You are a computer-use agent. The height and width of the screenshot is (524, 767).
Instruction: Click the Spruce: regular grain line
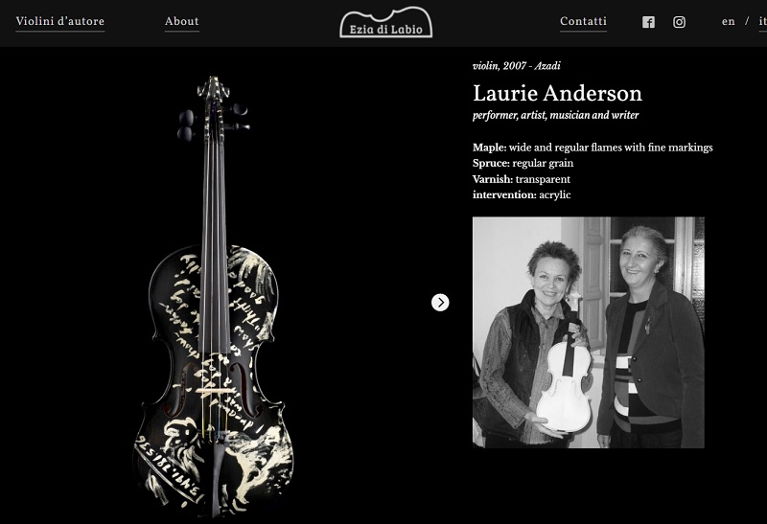[523, 163]
